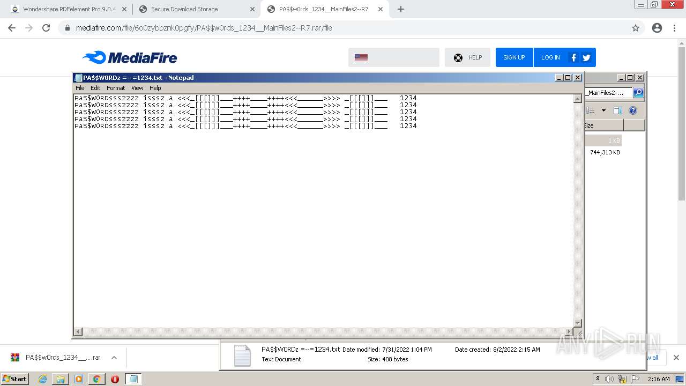
Task: Open Windows Explorer from taskbar
Action: point(61,379)
